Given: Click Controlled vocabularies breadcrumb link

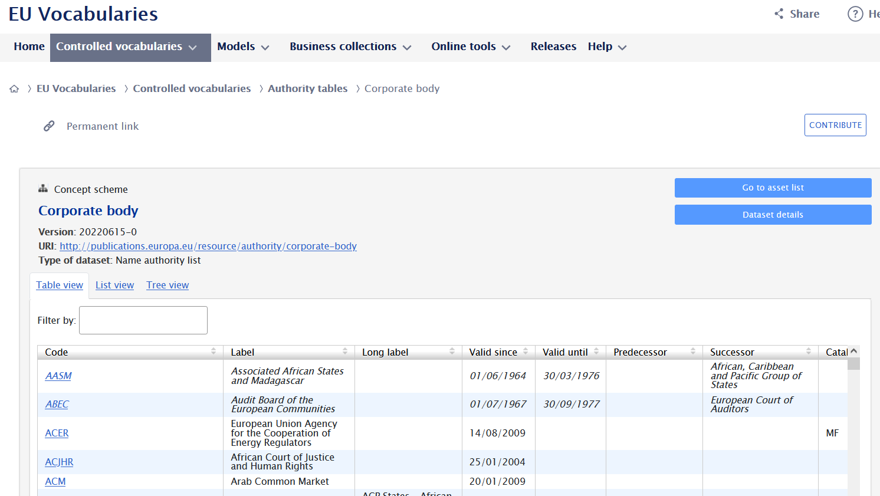Looking at the screenshot, I should [192, 88].
